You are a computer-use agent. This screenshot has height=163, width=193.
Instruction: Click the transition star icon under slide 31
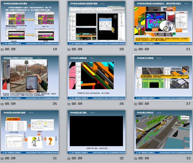coord(2,158)
